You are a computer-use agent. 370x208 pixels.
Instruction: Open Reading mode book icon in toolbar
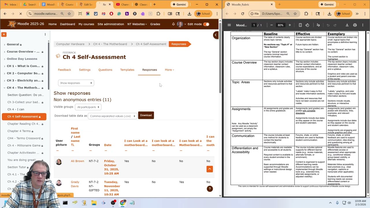pyautogui.click(x=170, y=14)
